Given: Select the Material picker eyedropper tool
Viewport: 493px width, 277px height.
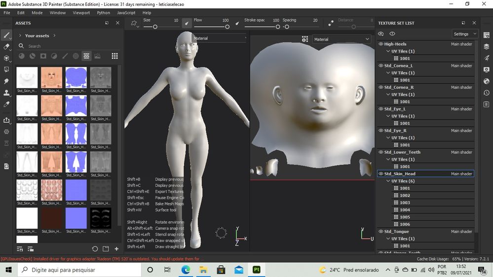Looking at the screenshot, I should (6, 104).
